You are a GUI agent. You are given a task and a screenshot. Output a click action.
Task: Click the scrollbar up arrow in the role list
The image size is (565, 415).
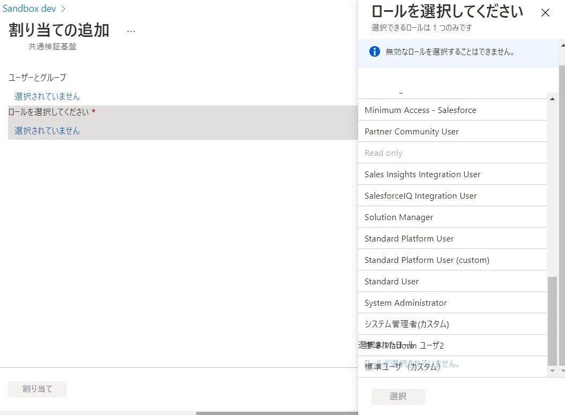tap(554, 98)
